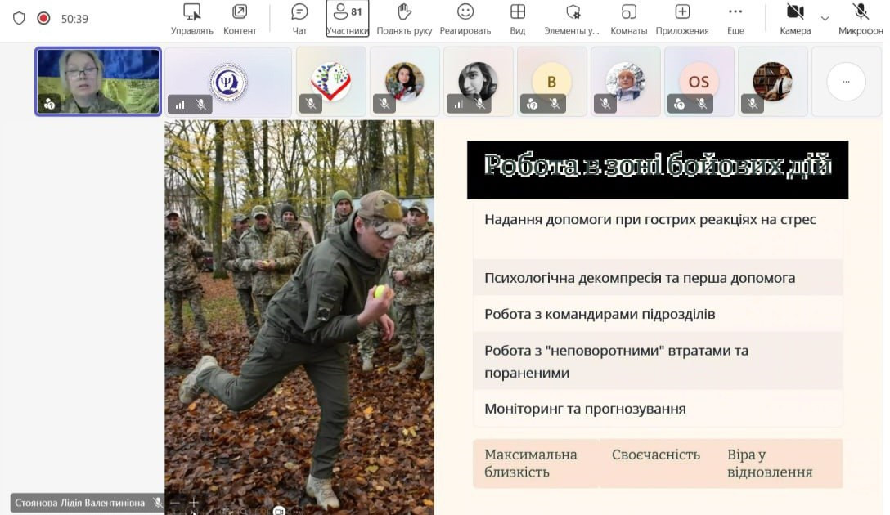Unmute the Микрофон
The image size is (890, 515).
(861, 19)
